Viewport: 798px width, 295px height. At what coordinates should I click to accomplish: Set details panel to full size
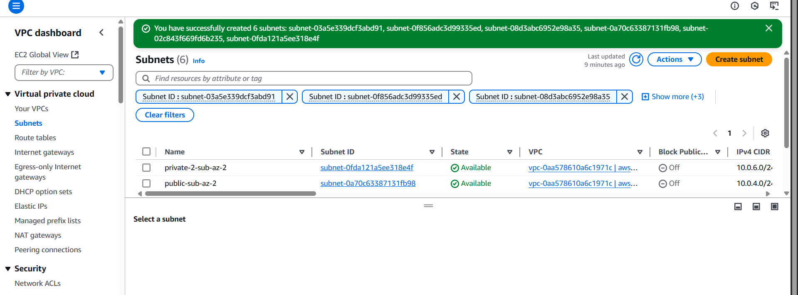[775, 207]
